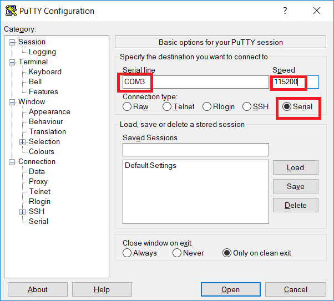The width and height of the screenshot is (334, 301).
Task: Open the Appearance settings category
Action: [x=49, y=112]
